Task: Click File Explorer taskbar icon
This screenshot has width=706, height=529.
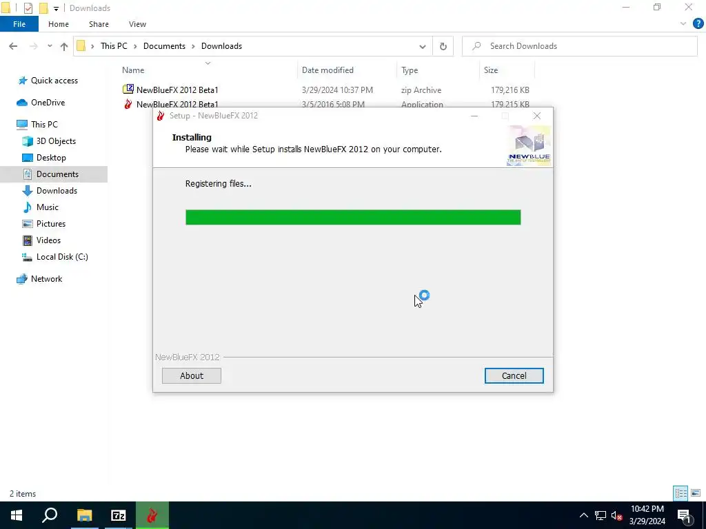Action: [x=84, y=515]
